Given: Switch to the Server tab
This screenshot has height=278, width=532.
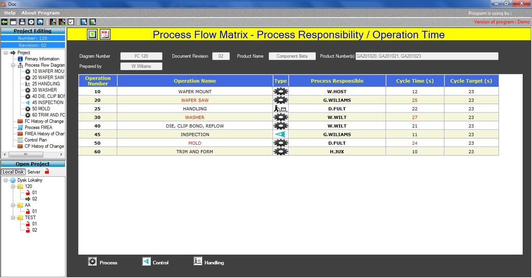Looking at the screenshot, I should (34, 172).
